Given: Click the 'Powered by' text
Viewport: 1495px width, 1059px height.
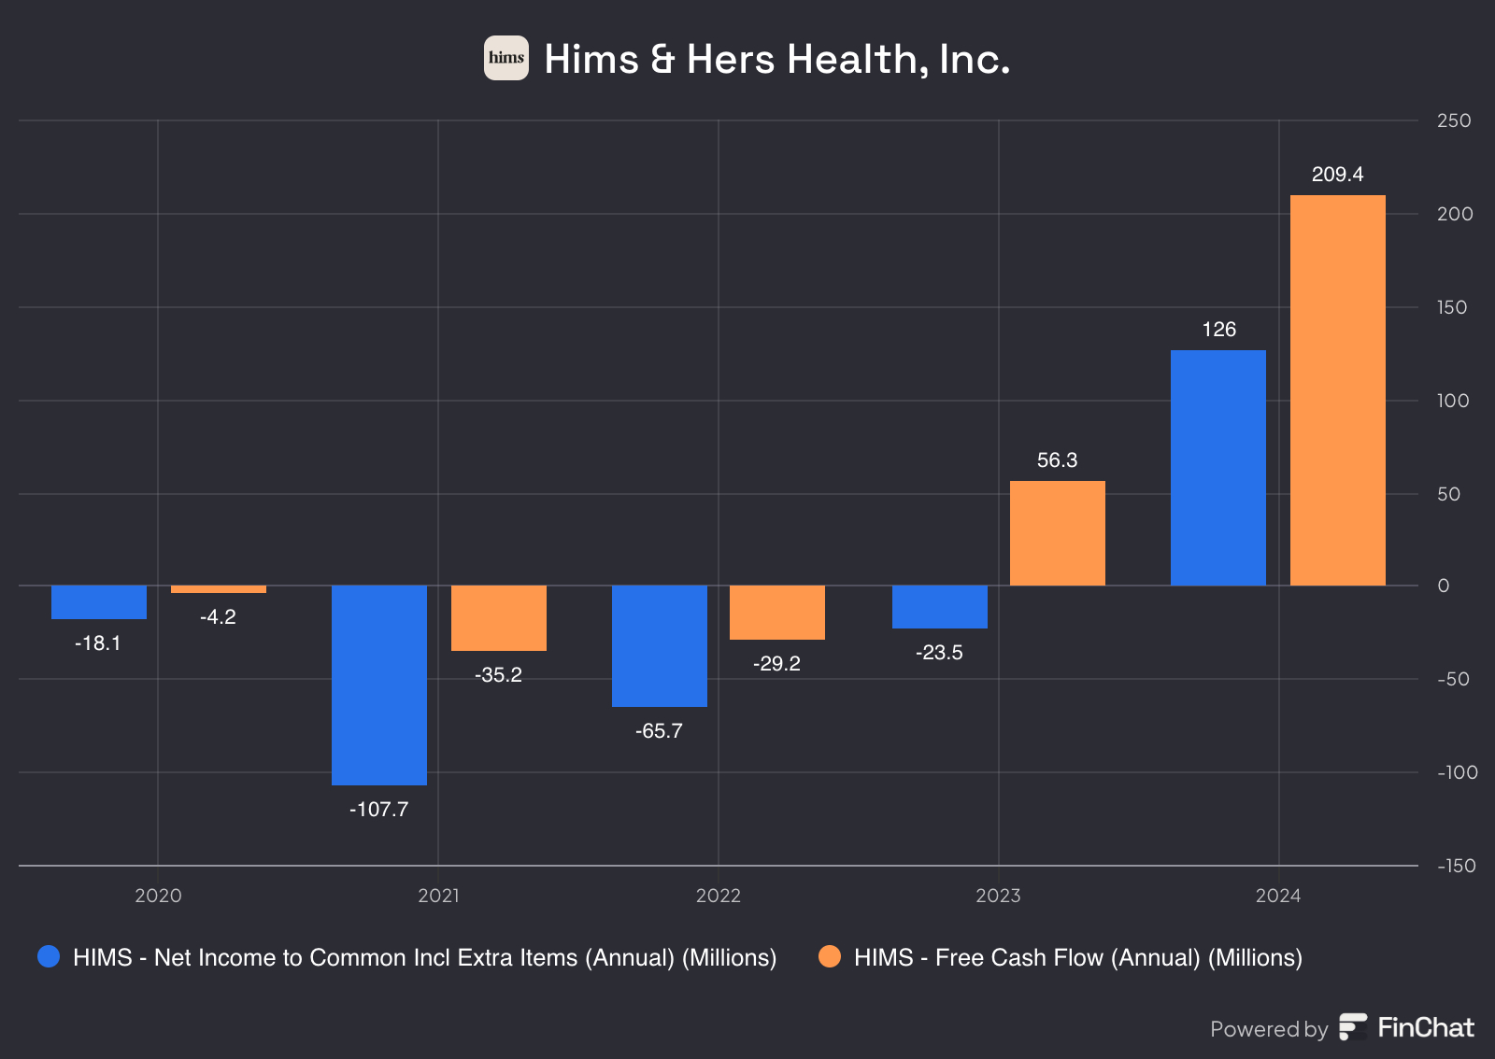Looking at the screenshot, I should tap(1269, 1029).
